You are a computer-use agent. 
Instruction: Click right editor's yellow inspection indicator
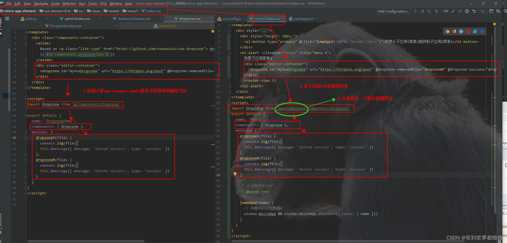click(x=495, y=24)
